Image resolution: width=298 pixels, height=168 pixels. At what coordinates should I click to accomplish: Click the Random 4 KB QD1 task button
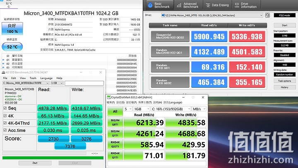170,67
